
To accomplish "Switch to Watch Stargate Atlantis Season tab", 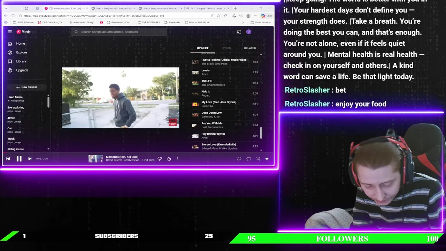I will tap(161, 8).
